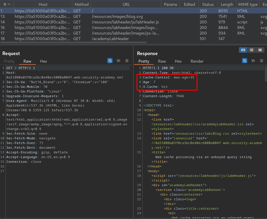
Task: Sort by Edited column header
Action: click(x=189, y=4)
